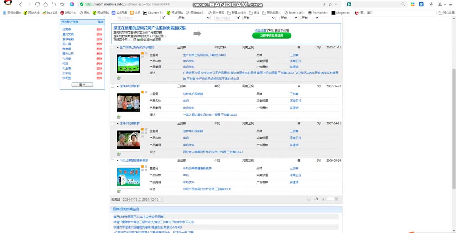Click next page arrow in pagination
Screen dimensions: 456x233
(x=323, y=199)
